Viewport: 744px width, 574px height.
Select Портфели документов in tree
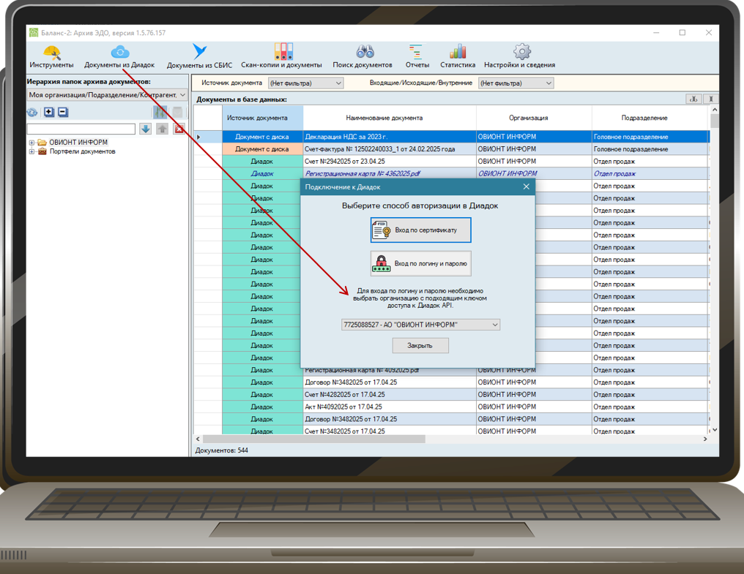[x=83, y=151]
